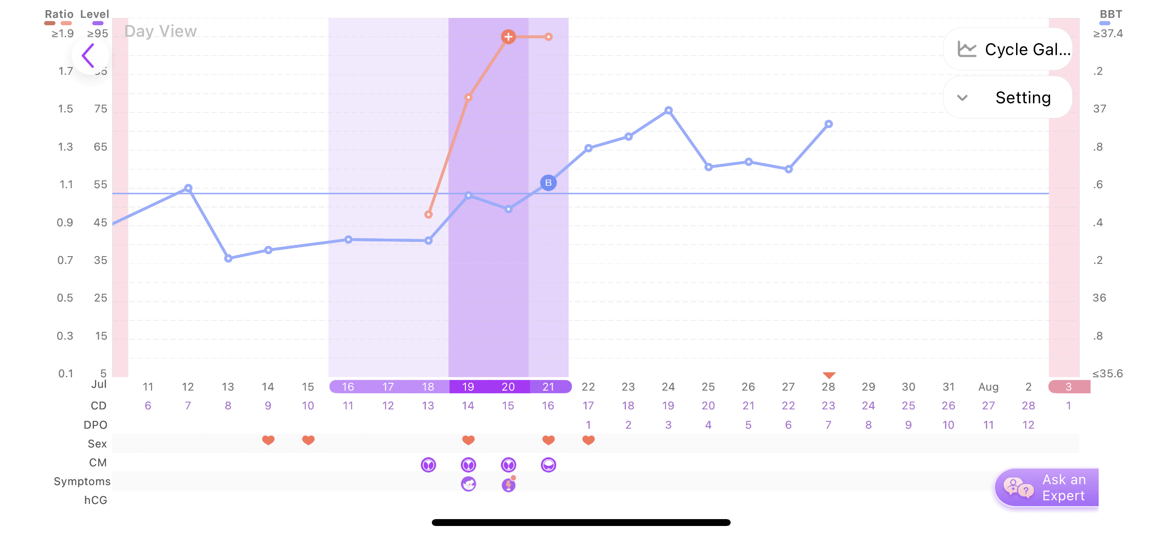The image size is (1162, 537).
Task: Tap the orange plus peak marker
Action: (508, 37)
